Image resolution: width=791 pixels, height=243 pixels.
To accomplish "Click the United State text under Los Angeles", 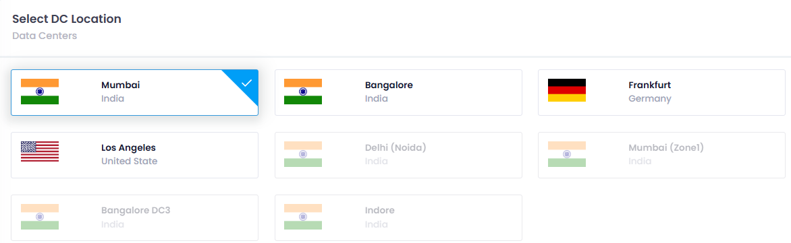I will pos(129,161).
